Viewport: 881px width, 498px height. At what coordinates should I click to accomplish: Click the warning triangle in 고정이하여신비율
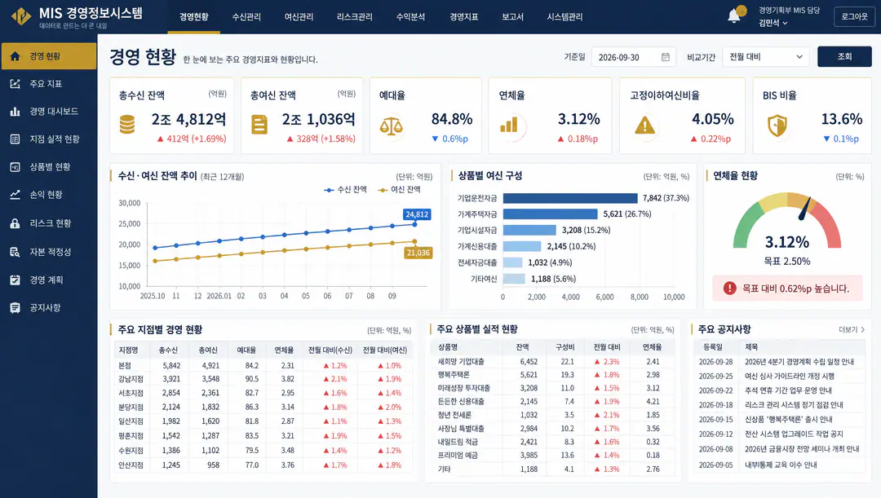[x=644, y=125]
